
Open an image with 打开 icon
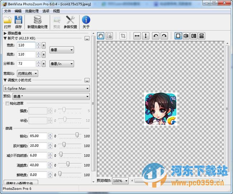pyautogui.click(x=8, y=22)
